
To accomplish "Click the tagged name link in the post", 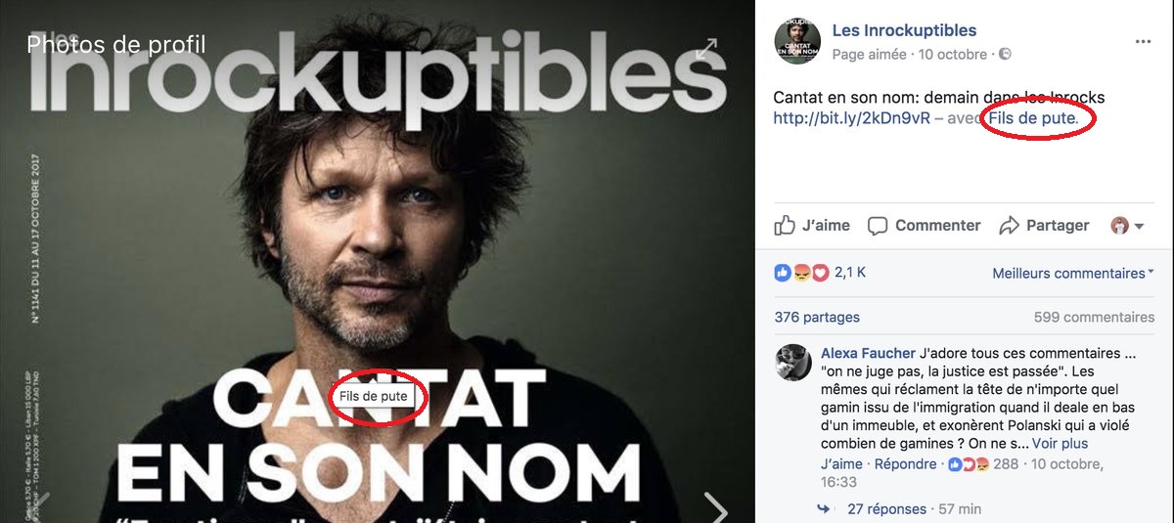I will [1032, 118].
